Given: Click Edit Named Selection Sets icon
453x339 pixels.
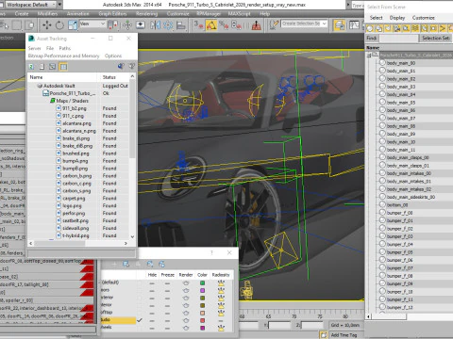Looking at the screenshot, I should pyautogui.click(x=274, y=24).
